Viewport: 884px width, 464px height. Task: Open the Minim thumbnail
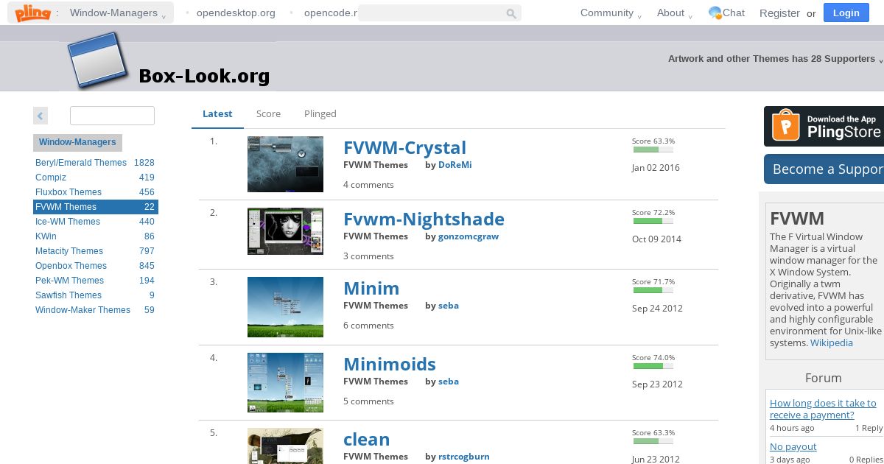coord(285,307)
